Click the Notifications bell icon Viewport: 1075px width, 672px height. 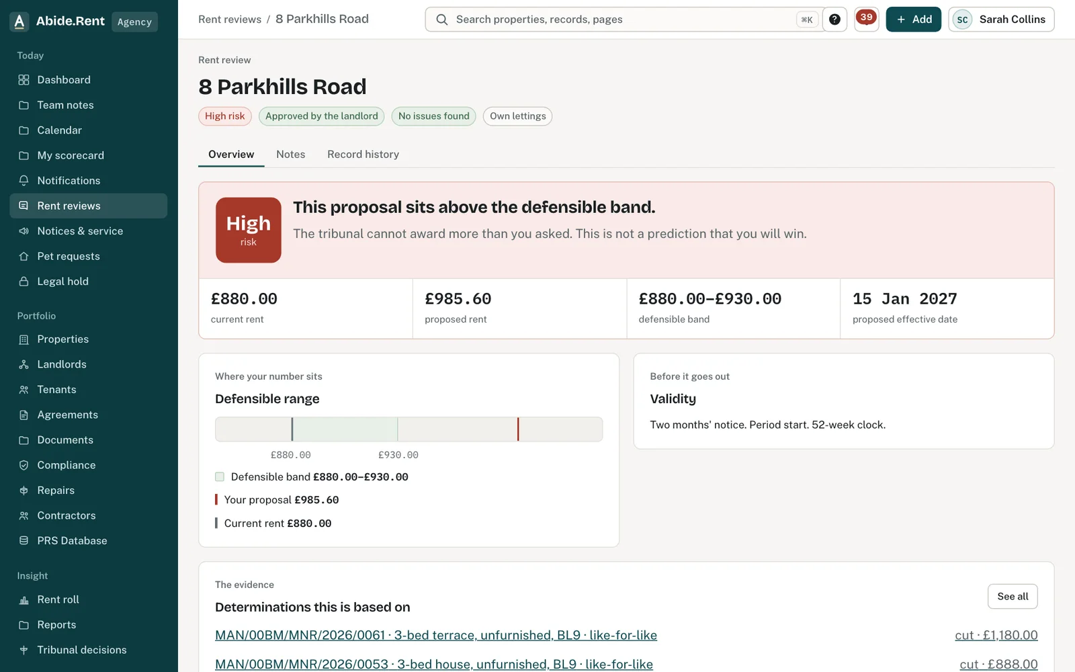(24, 181)
